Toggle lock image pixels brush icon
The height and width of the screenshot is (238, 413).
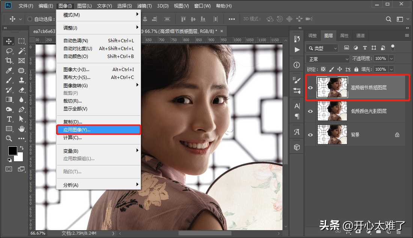click(331, 69)
